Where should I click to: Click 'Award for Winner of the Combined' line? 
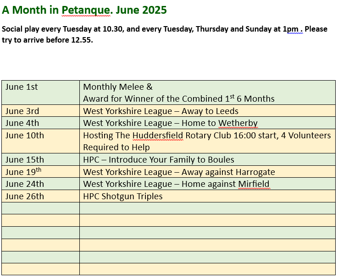click(178, 98)
